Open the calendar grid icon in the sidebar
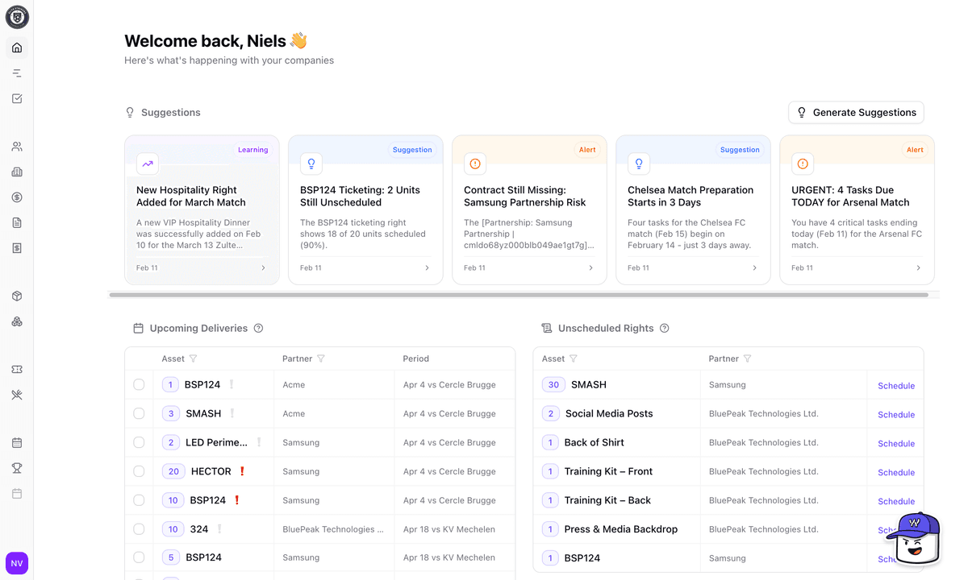 pyautogui.click(x=17, y=443)
